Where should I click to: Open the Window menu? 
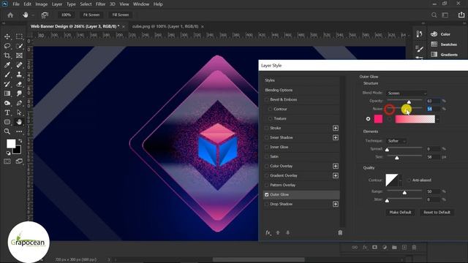[141, 4]
